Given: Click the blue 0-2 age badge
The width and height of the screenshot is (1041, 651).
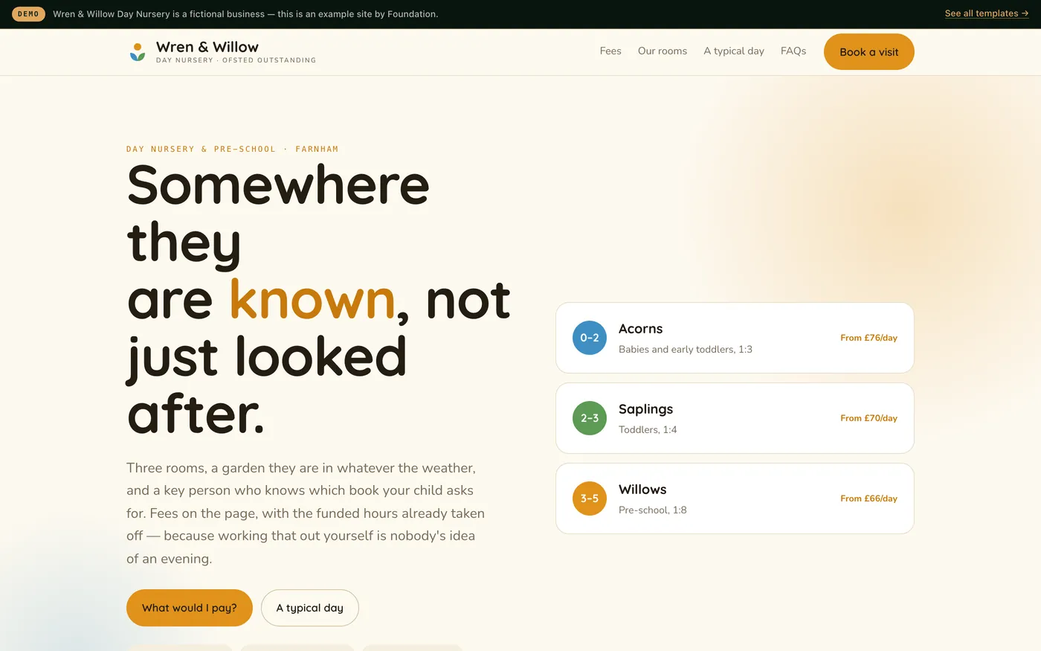Looking at the screenshot, I should (x=590, y=338).
